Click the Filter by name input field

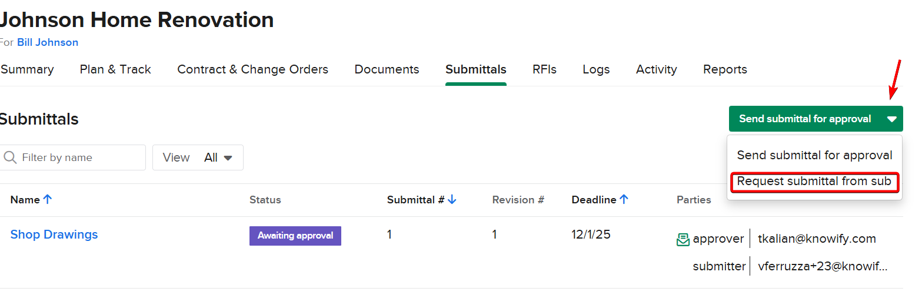79,157
